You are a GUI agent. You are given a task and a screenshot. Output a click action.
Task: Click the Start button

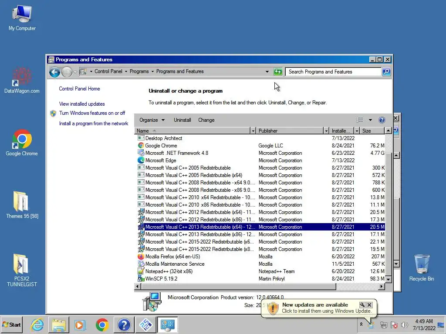pos(12,324)
